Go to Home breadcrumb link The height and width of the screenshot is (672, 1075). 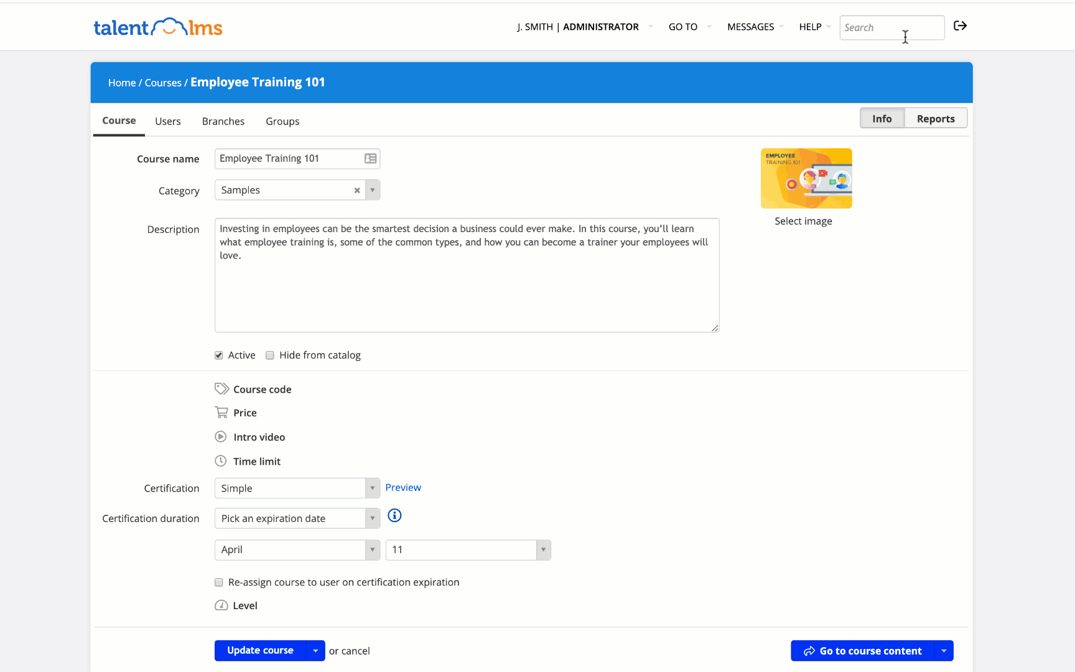click(122, 83)
